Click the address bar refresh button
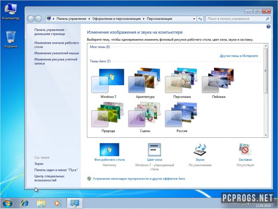Screen dimensions: 278x209 point(200,19)
